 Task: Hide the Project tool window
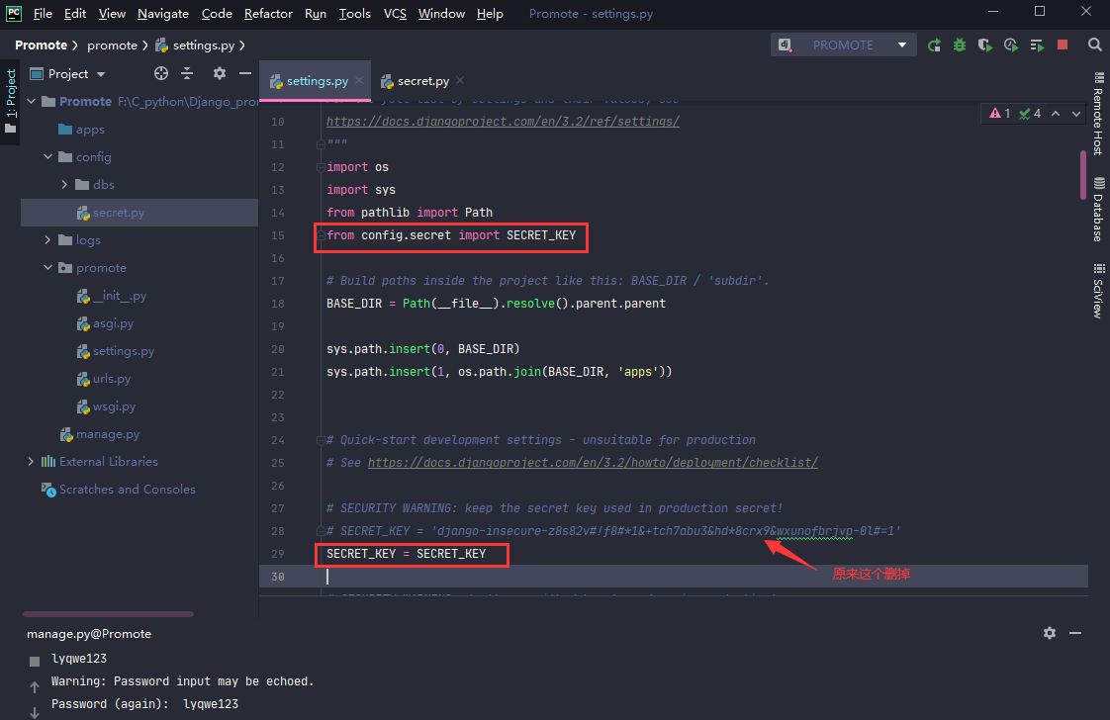click(x=245, y=73)
